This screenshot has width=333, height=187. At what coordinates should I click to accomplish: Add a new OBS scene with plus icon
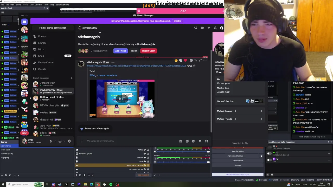click(x=2, y=175)
